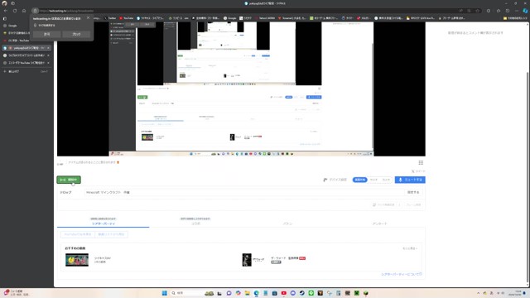
Task: Click Block in the permission popup
Action: click(x=76, y=34)
